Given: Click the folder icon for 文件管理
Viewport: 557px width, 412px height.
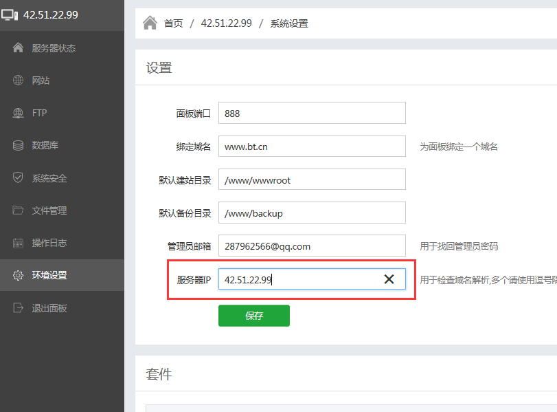Looking at the screenshot, I should [x=18, y=210].
